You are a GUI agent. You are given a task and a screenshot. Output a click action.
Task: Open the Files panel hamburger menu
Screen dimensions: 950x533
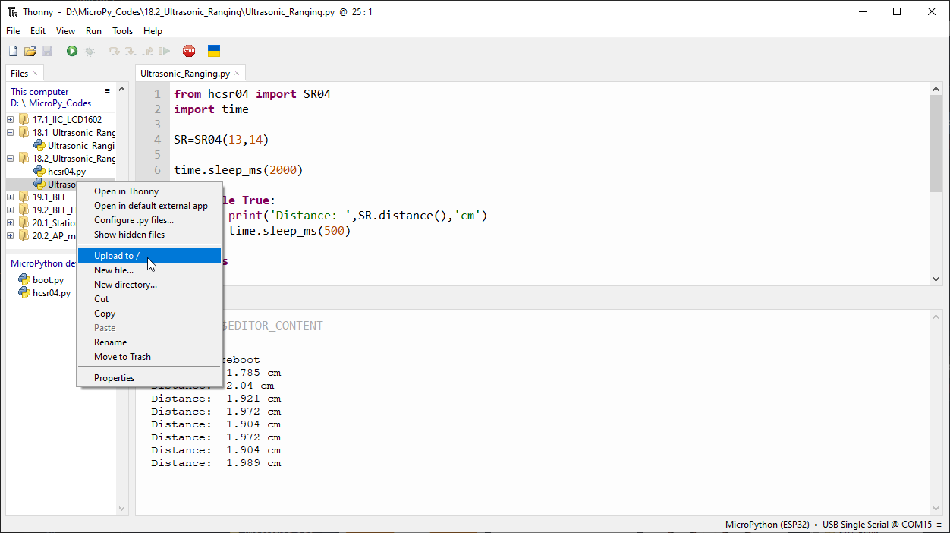108,91
